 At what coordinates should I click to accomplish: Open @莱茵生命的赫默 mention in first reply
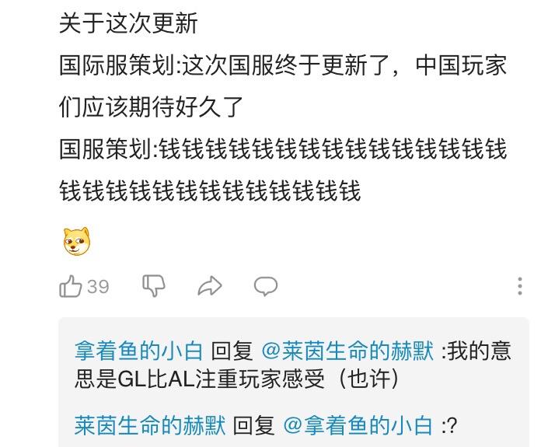(347, 351)
